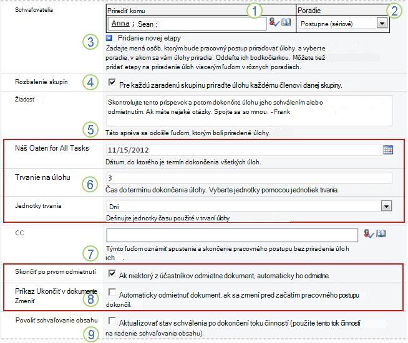Click text 'Definujte jednotky času použité'

[150, 218]
